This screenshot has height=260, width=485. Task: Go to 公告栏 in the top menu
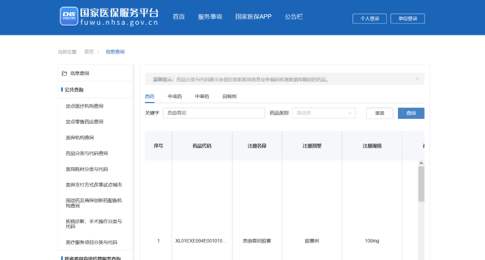293,17
